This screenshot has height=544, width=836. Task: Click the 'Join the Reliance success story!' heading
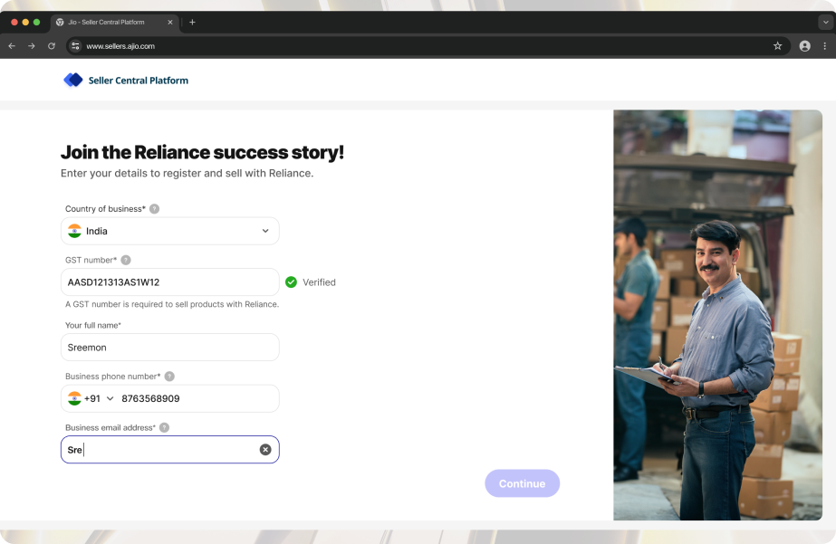click(x=202, y=152)
